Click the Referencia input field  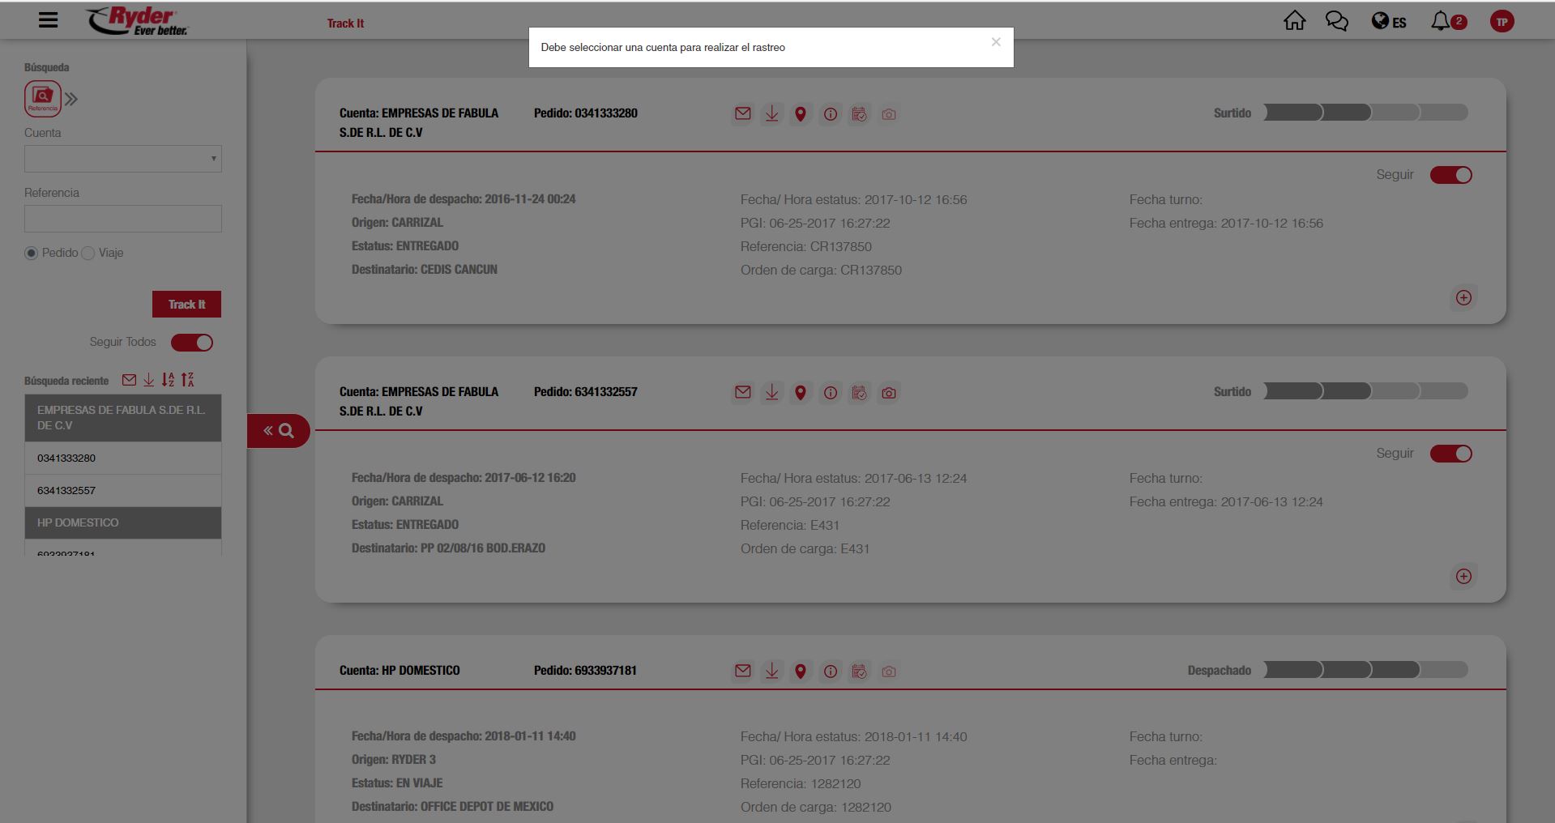tap(123, 219)
